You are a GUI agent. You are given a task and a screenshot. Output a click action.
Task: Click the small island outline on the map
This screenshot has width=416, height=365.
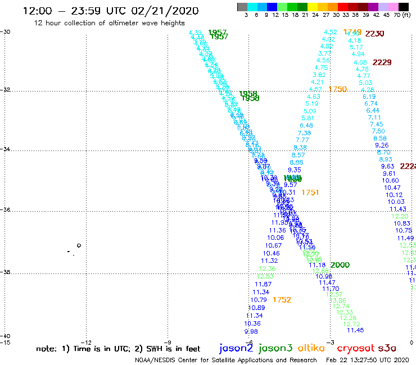79,245
